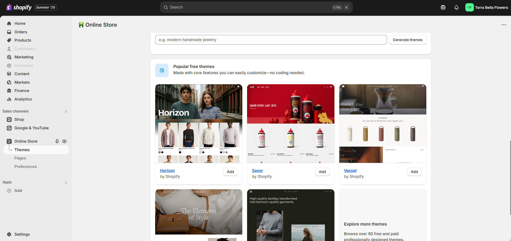Screen dimensions: 511x241
Task: Open the Savor theme link
Action: [x=257, y=171]
